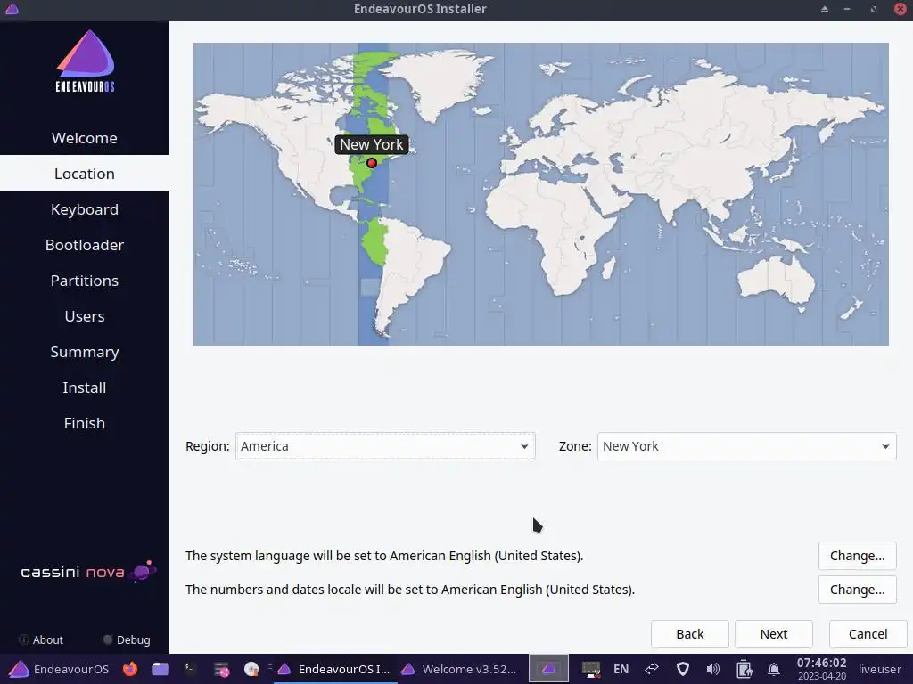Select the Bootloader step in sidebar
Viewport: 913px width, 684px height.
(85, 245)
